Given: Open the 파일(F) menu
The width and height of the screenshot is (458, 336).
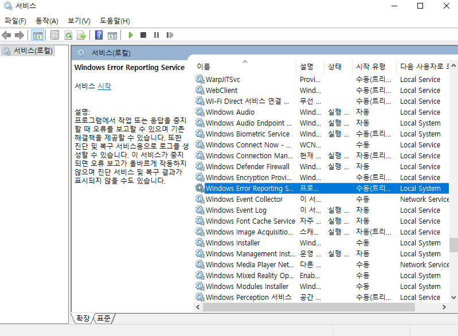Looking at the screenshot, I should coord(15,21).
